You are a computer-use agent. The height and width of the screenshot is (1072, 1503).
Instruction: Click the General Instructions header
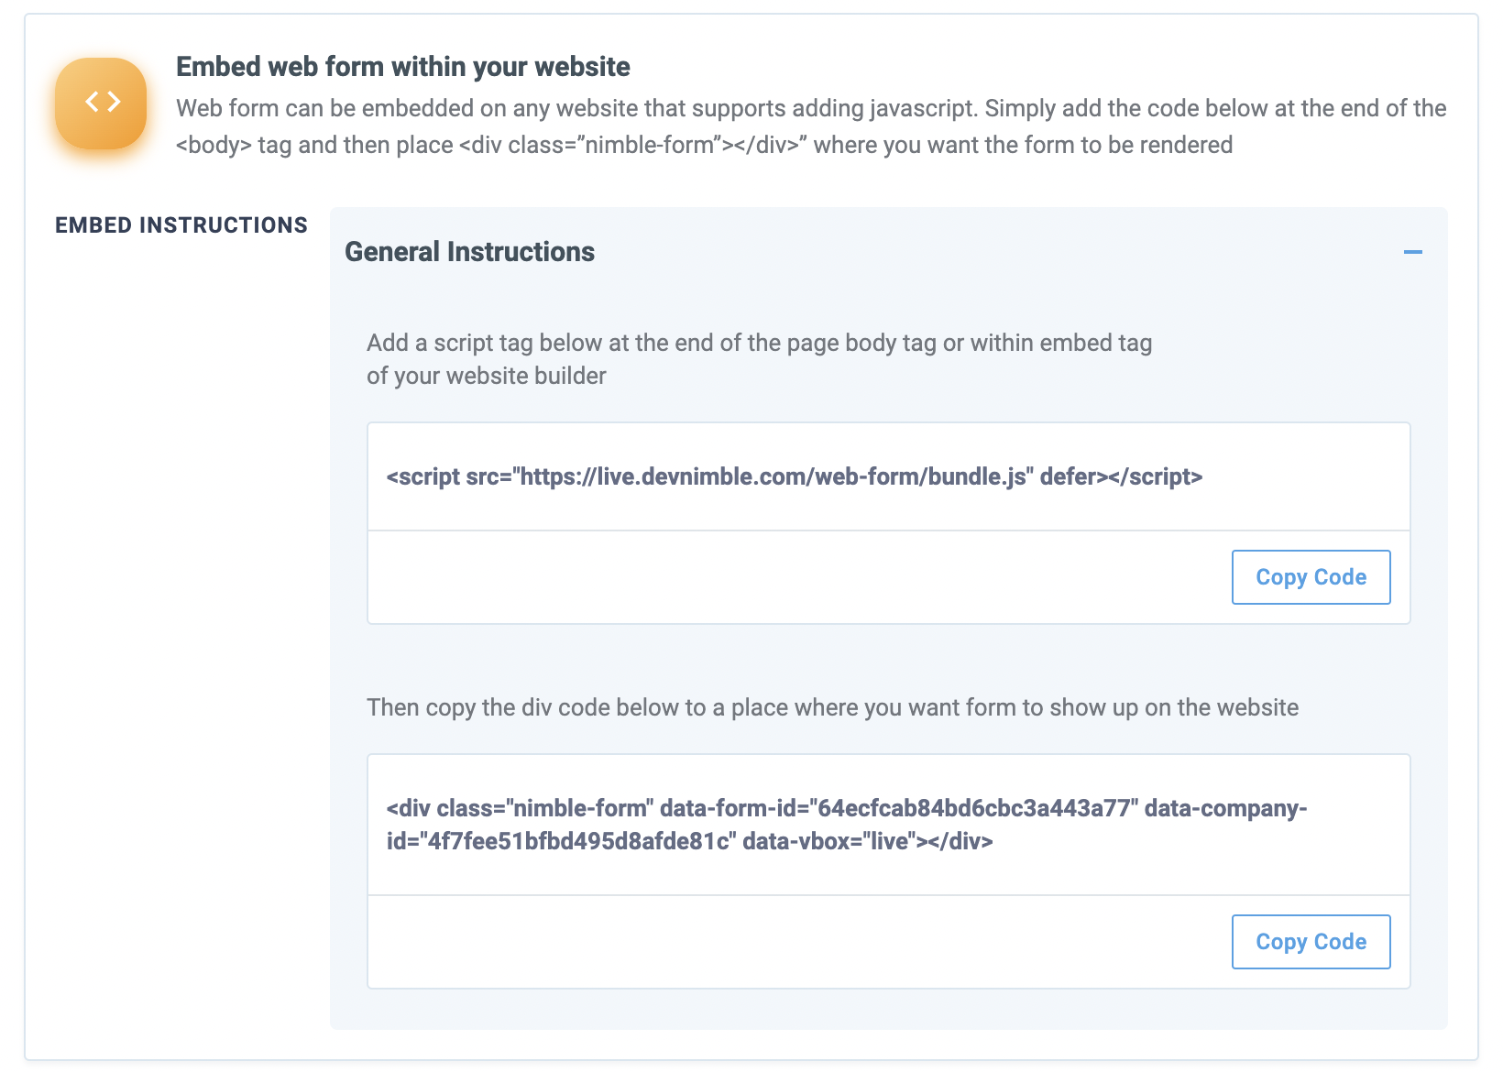469,251
